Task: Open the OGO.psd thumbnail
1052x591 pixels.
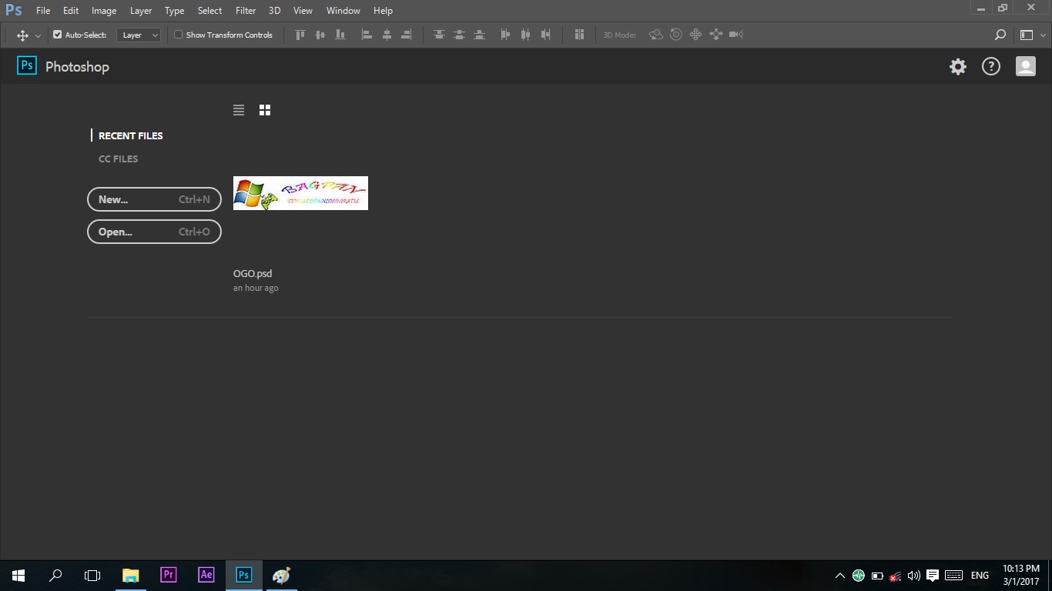Action: 300,193
